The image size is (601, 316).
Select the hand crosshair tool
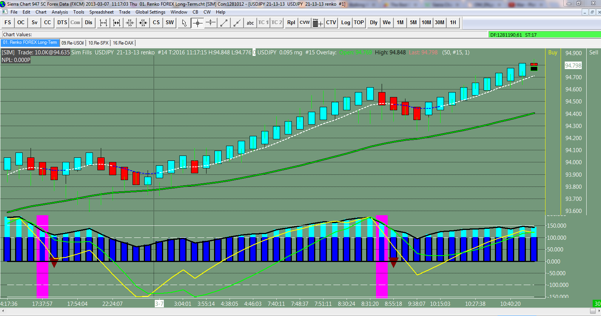point(211,23)
